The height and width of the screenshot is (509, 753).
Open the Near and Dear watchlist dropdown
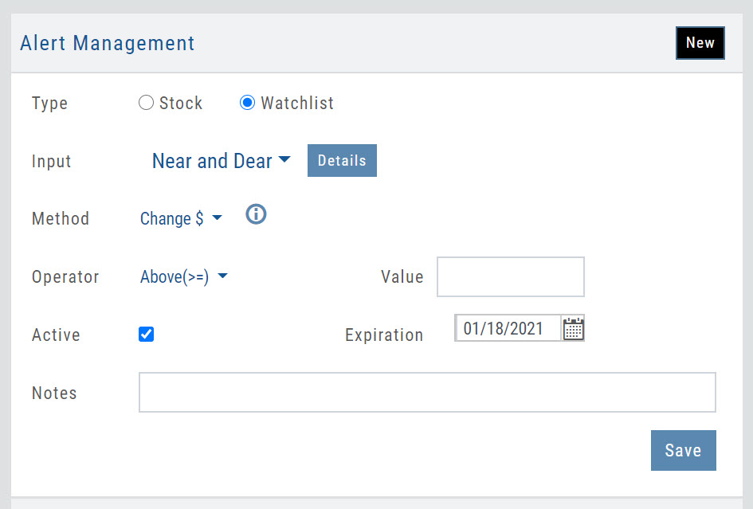221,161
